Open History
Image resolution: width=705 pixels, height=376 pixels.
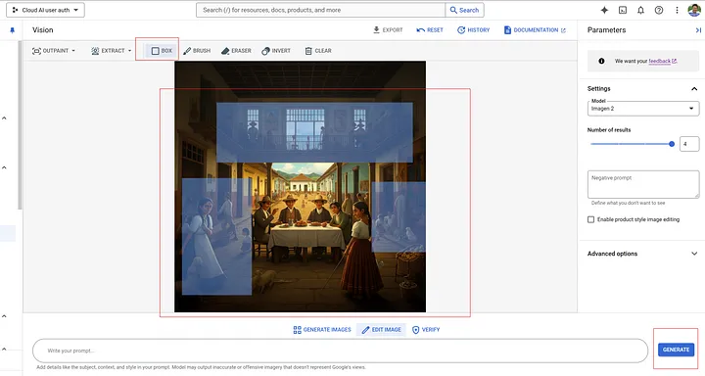pyautogui.click(x=474, y=30)
